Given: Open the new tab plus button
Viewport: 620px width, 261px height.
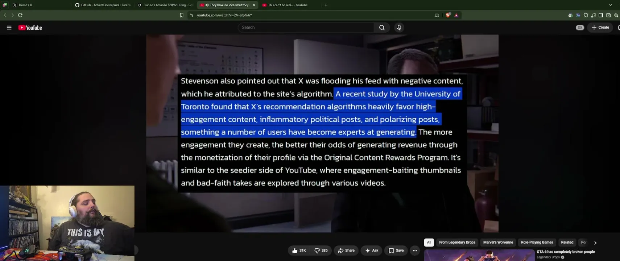Looking at the screenshot, I should [326, 5].
